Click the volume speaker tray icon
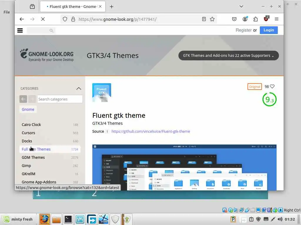 click(x=280, y=219)
